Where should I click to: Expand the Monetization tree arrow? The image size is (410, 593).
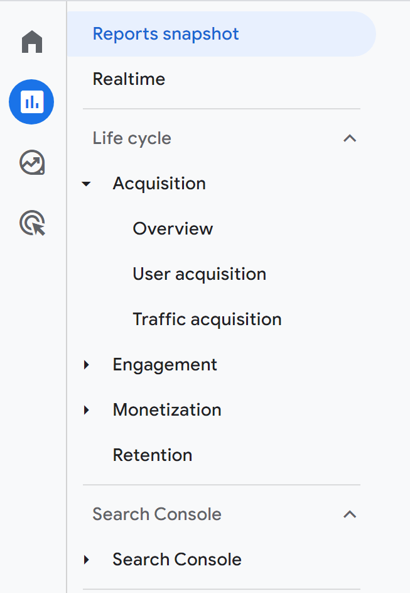pos(87,410)
